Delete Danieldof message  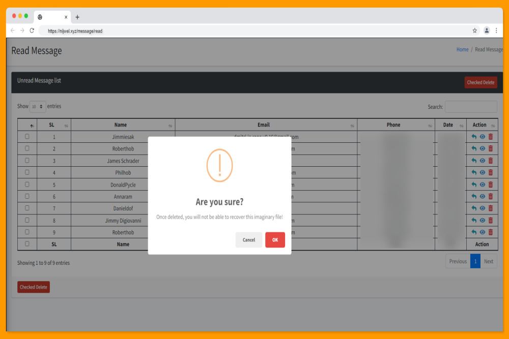click(491, 208)
